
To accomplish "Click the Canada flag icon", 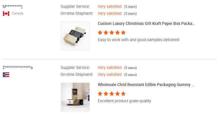I will pyautogui.click(x=6, y=14).
